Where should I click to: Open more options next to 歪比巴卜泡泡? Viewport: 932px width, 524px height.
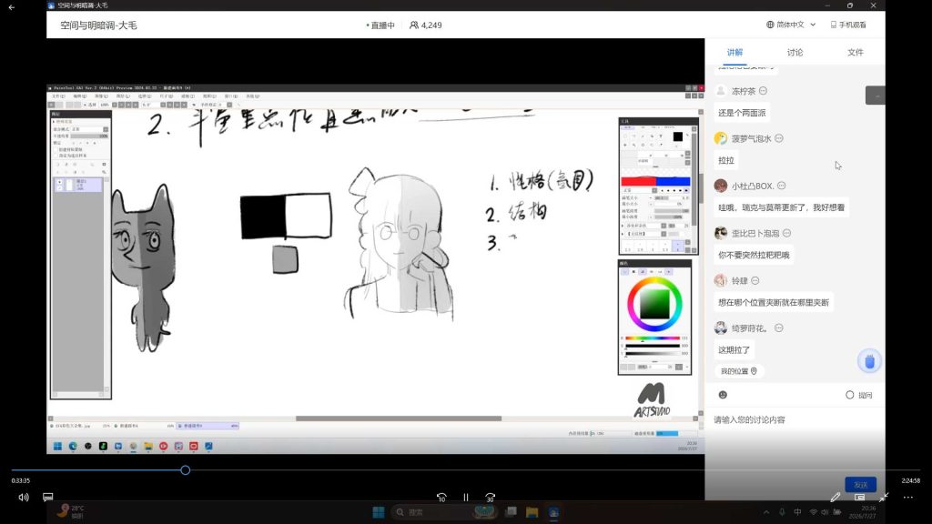(787, 233)
